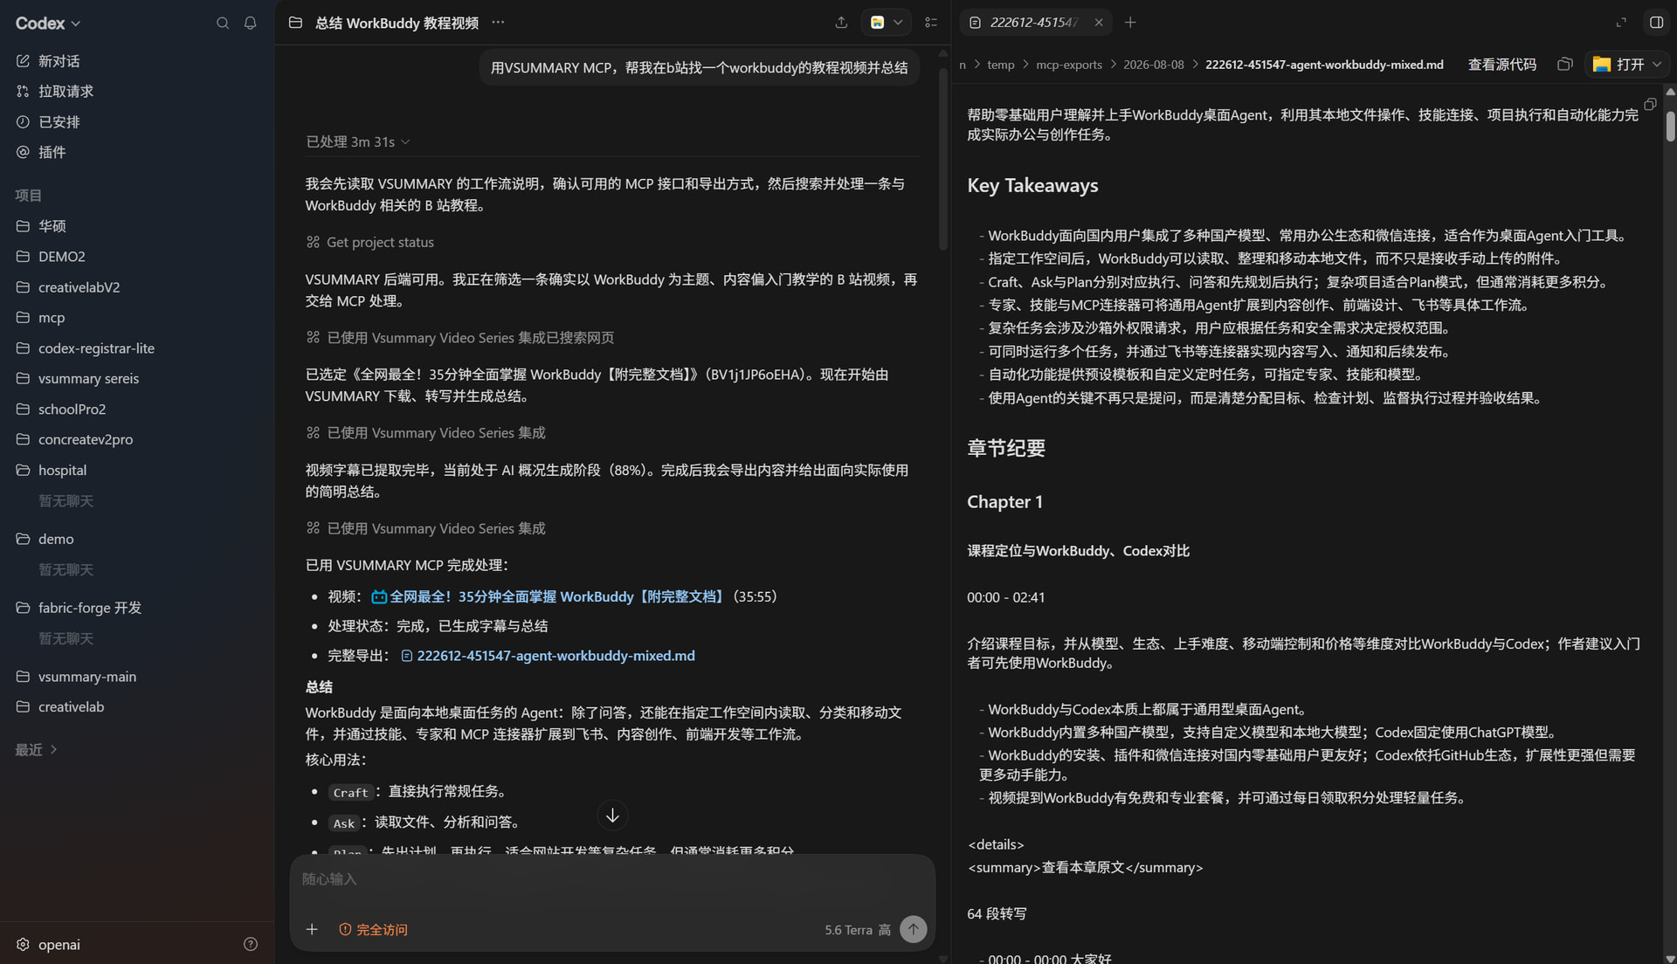This screenshot has width=1677, height=964.
Task: Click 查看源代码 view source button
Action: [1502, 65]
